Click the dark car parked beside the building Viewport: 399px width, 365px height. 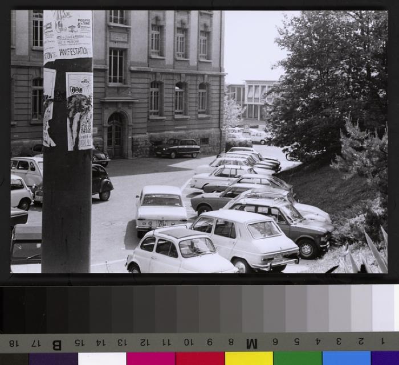pos(177,148)
